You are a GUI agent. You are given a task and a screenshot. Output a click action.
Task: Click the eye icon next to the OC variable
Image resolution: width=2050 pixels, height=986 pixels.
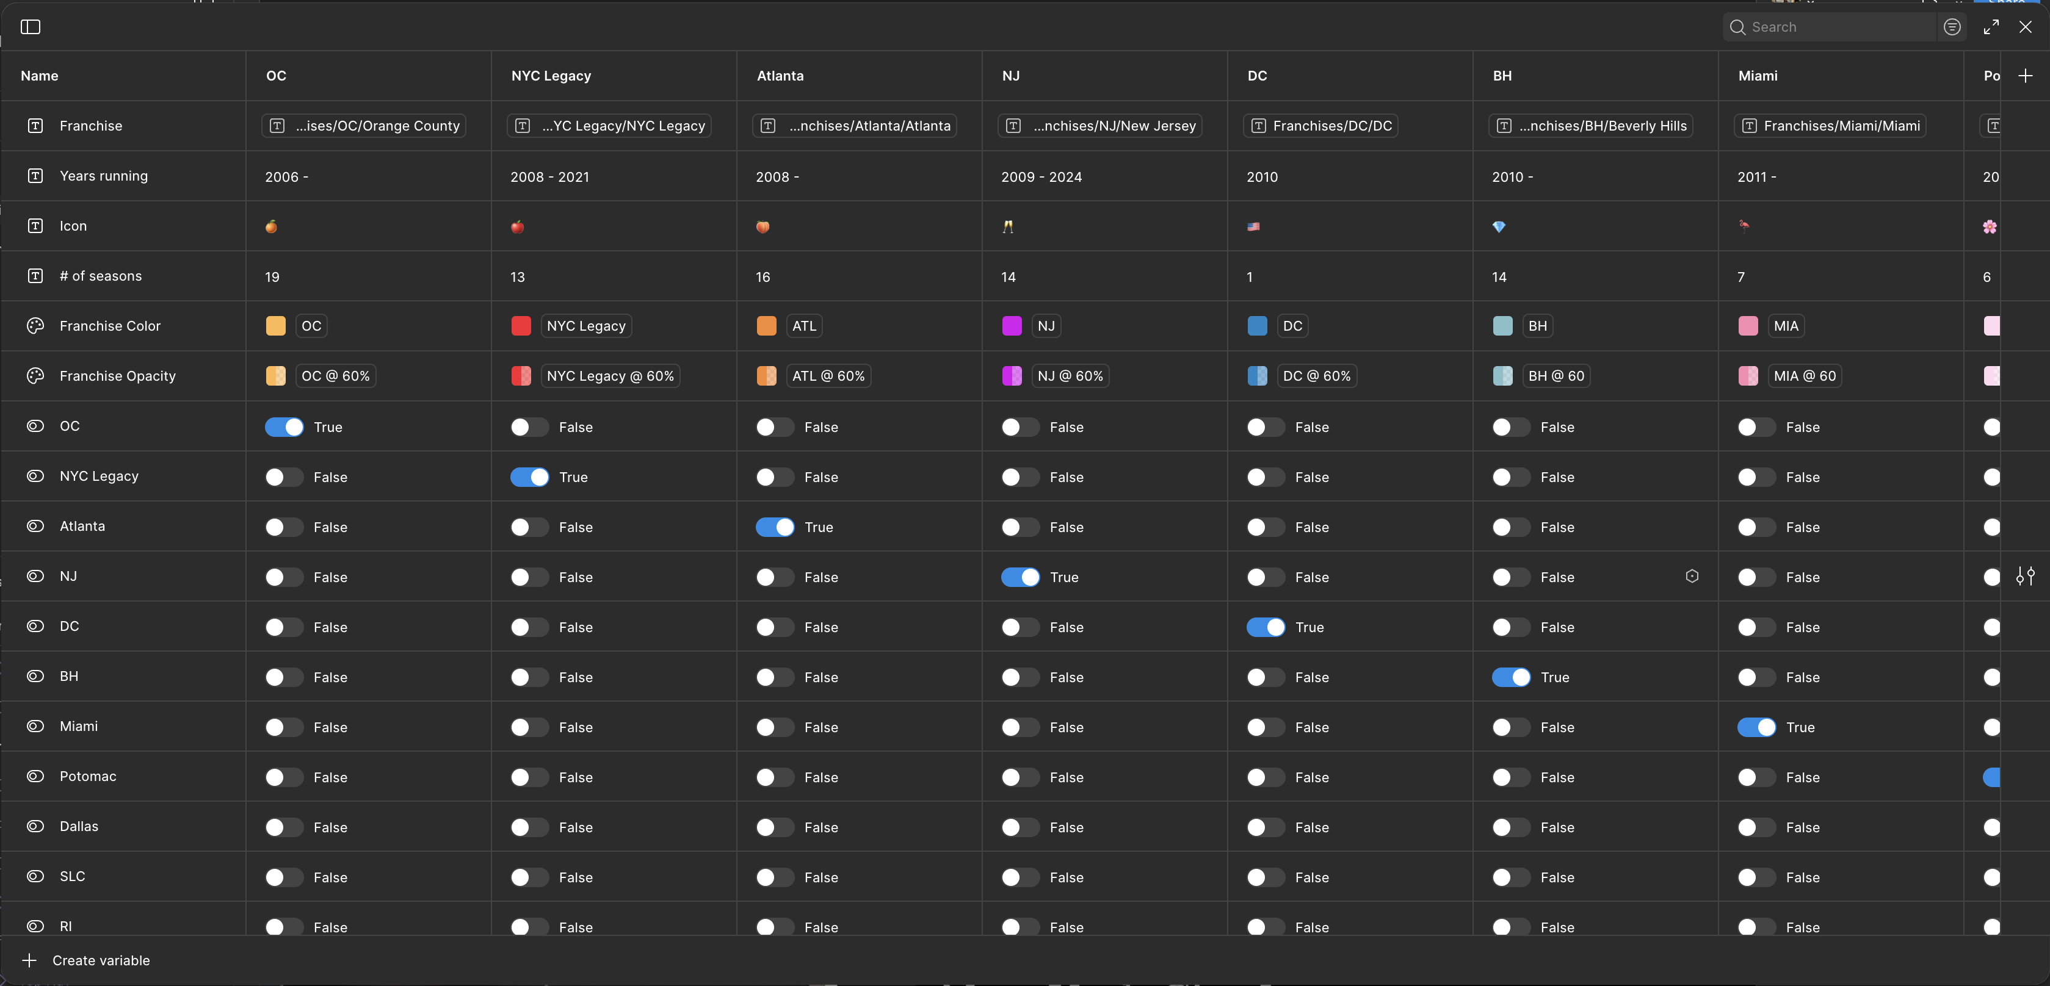(x=35, y=426)
